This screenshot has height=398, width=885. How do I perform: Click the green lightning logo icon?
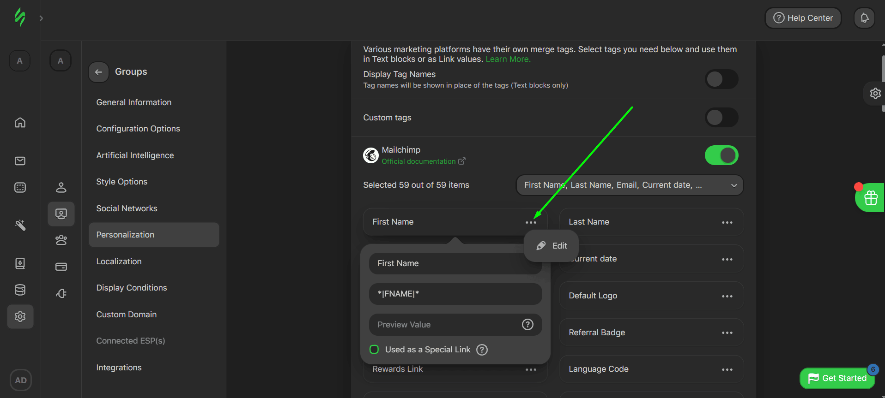pyautogui.click(x=20, y=18)
